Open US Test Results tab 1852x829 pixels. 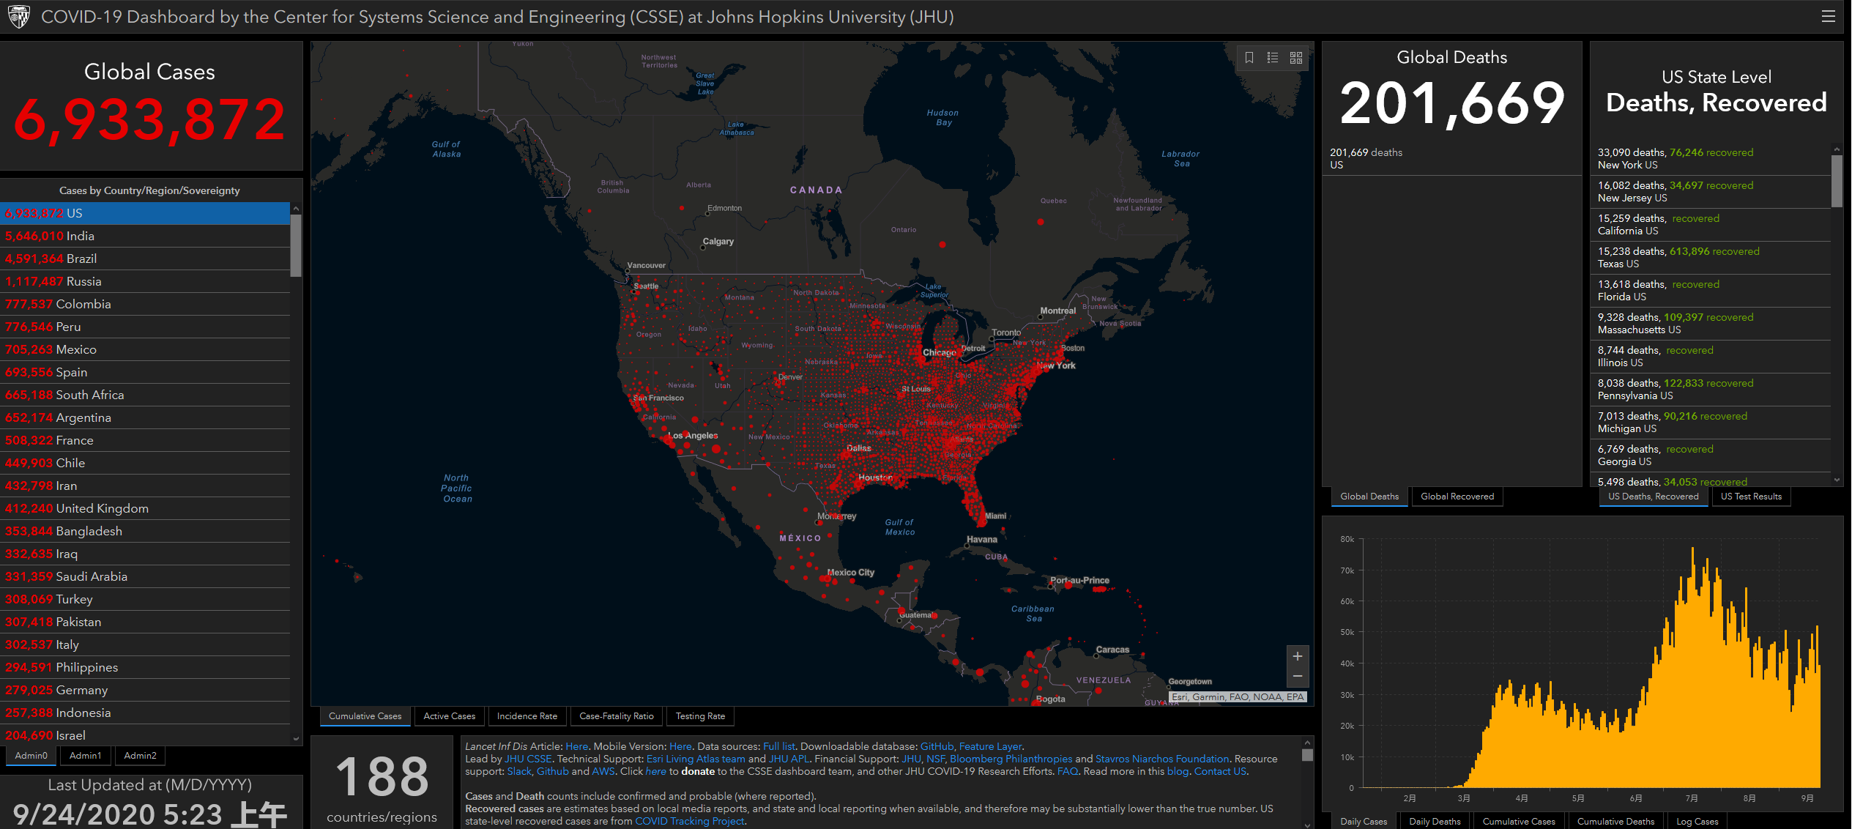point(1750,497)
